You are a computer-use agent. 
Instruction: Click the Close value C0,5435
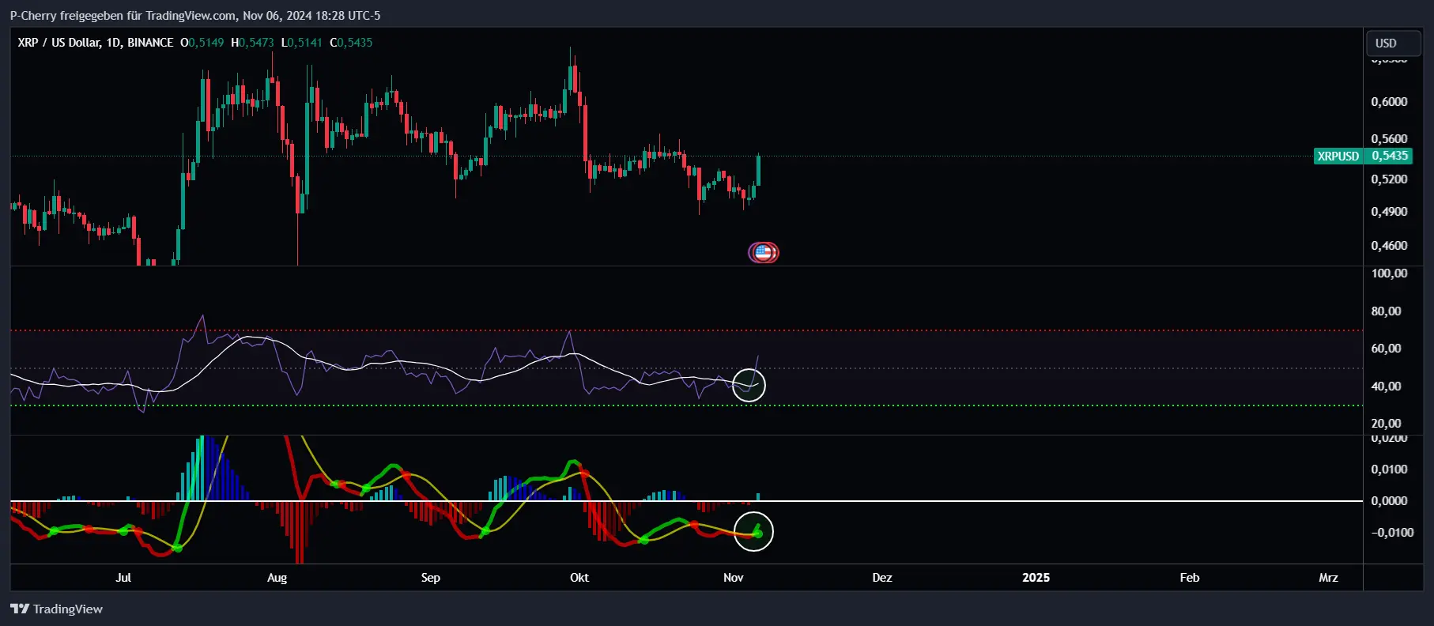coord(351,43)
